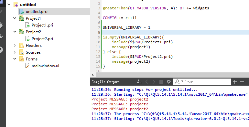Click the untitled project folder icon

[16, 5]
